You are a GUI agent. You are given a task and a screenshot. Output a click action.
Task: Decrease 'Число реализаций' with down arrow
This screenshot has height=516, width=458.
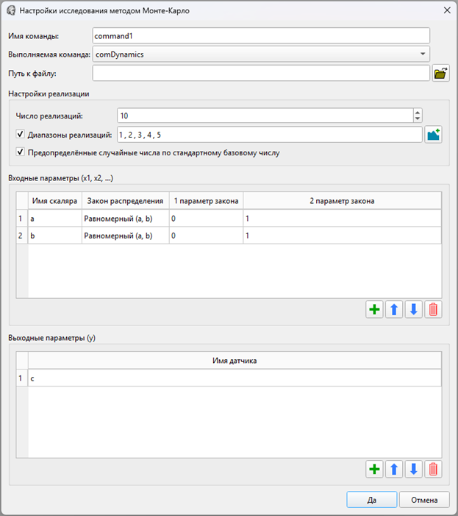418,119
